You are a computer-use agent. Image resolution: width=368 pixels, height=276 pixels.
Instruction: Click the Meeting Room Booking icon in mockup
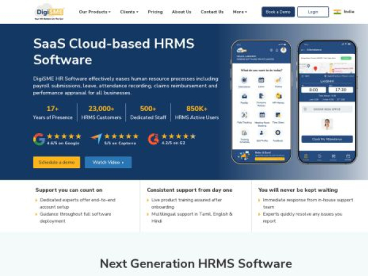[x=262, y=115]
